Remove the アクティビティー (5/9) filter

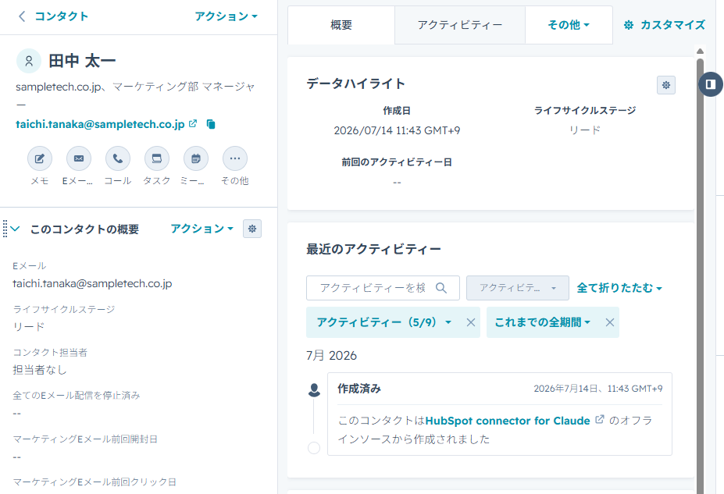pyautogui.click(x=470, y=322)
